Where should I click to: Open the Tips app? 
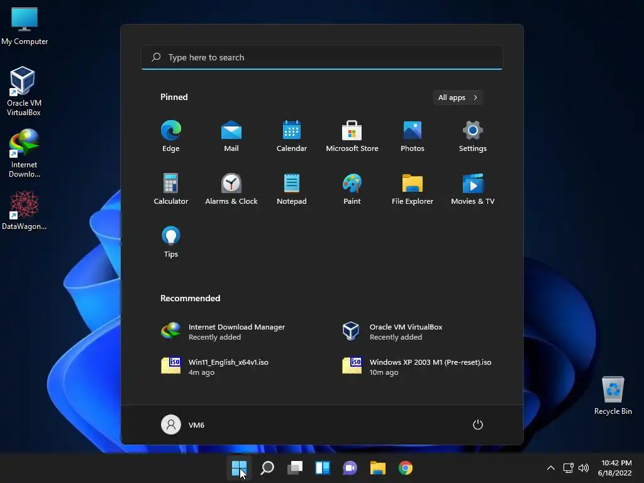coord(171,242)
